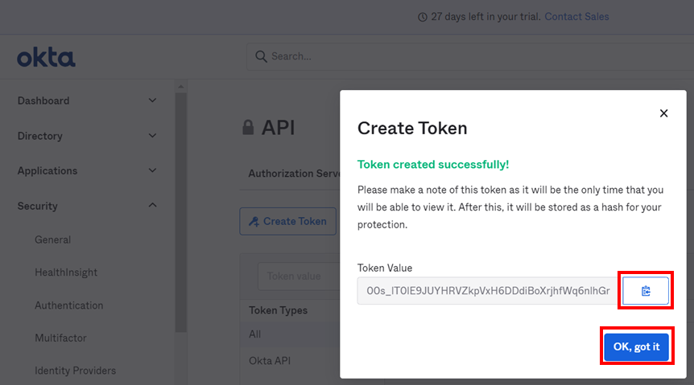The image size is (694, 385).
Task: Collapse the Security section
Action: (x=152, y=206)
